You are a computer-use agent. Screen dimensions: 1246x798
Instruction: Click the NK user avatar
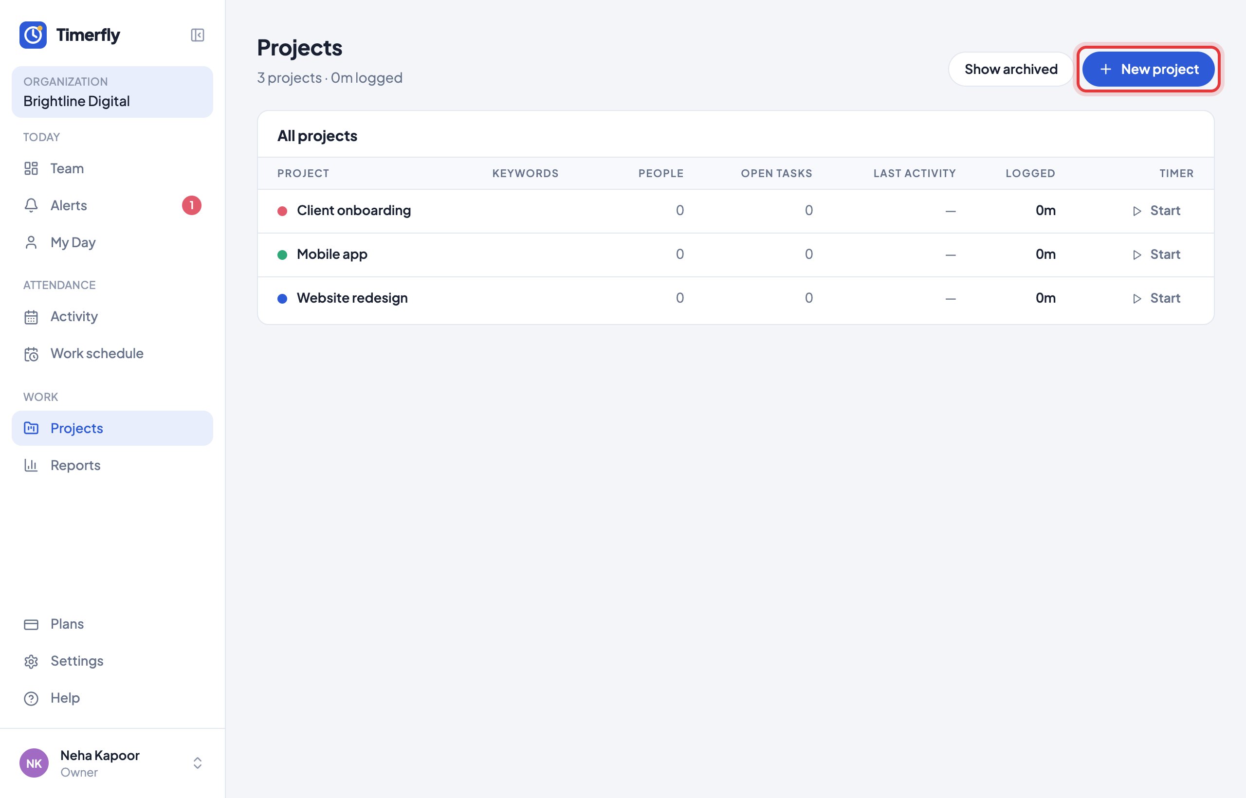coord(34,763)
